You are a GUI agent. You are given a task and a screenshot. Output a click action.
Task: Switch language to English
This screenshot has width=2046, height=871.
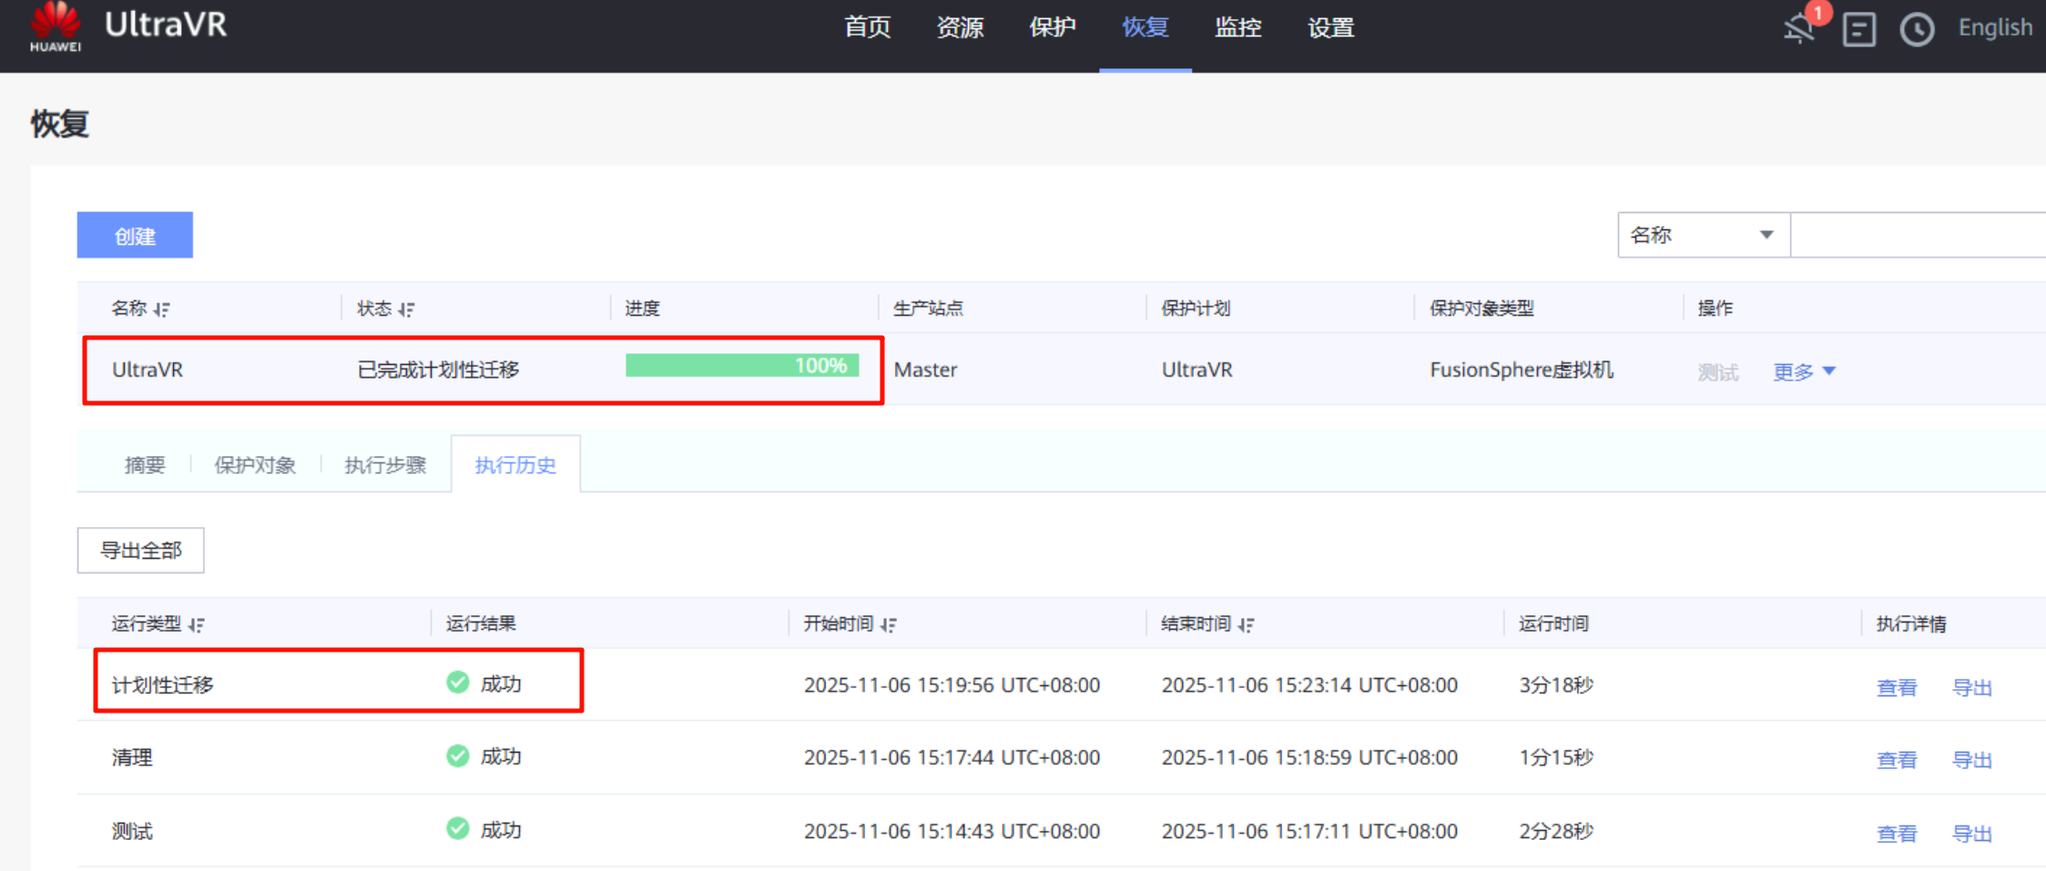click(x=1994, y=28)
